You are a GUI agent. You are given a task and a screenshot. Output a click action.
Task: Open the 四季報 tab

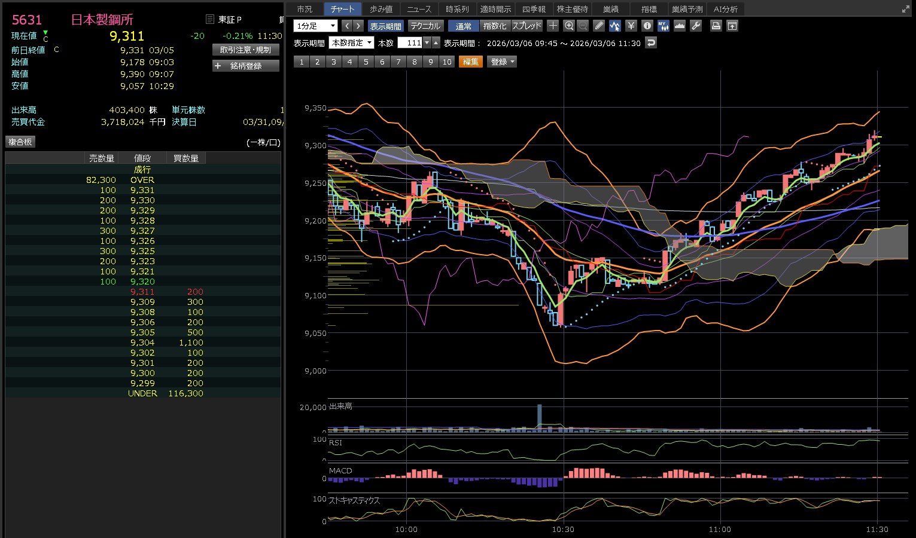(534, 9)
